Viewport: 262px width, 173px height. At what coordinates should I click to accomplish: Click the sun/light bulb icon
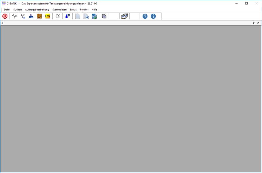pos(57,16)
